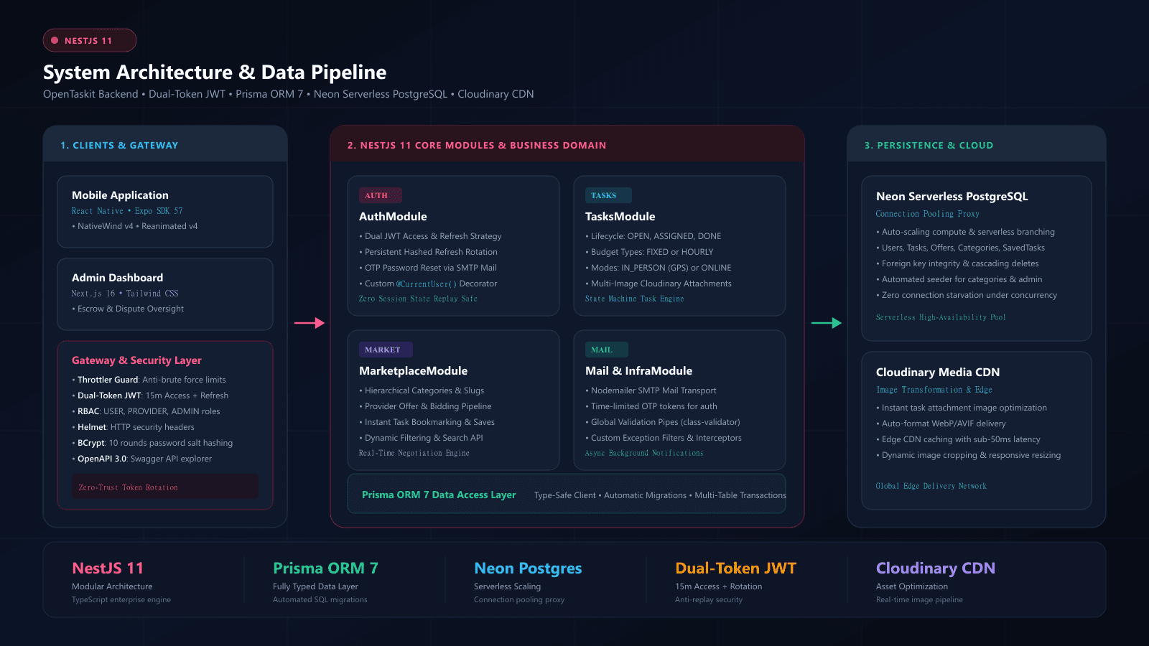The height and width of the screenshot is (646, 1149).
Task: Click the AuthModule heading
Action: coord(393,217)
